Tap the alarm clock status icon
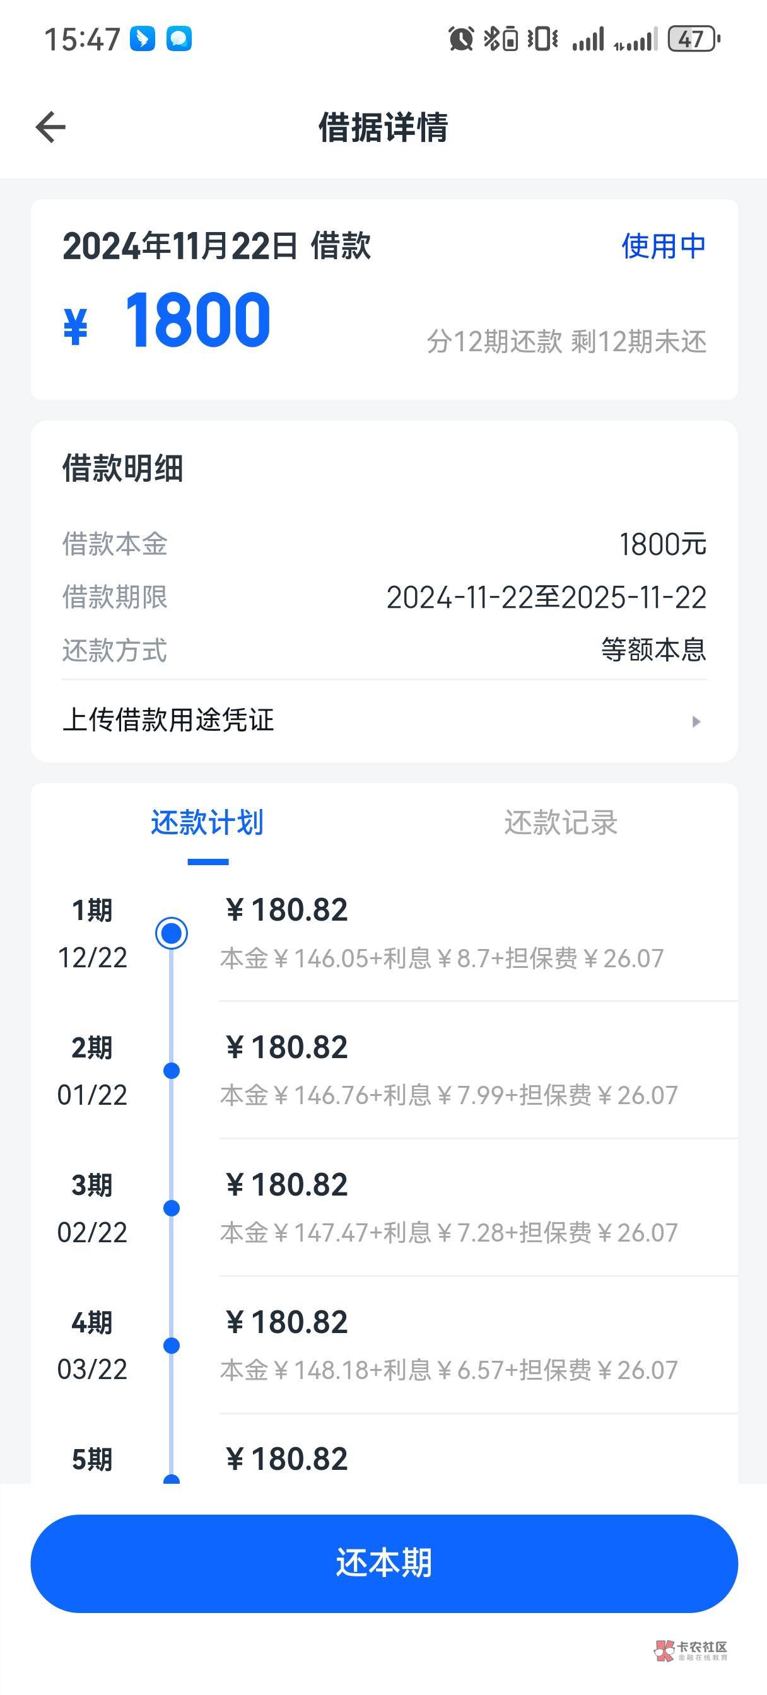 coord(461,39)
